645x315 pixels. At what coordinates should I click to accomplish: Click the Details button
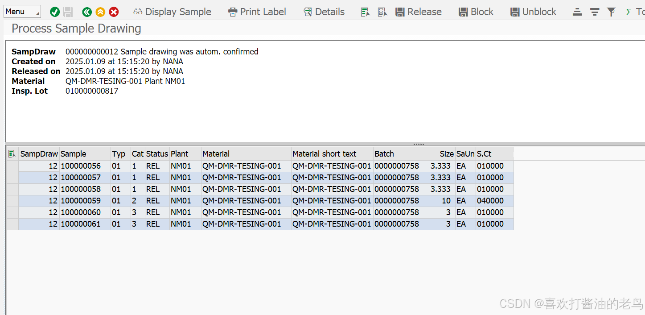(324, 12)
